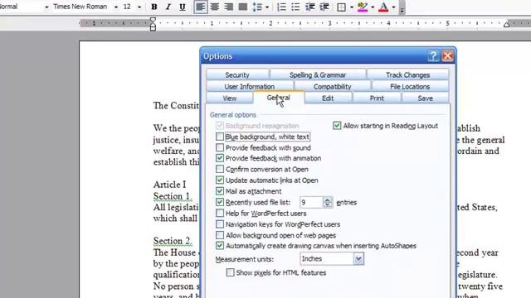Expand line spacing options arrow

pyautogui.click(x=267, y=7)
